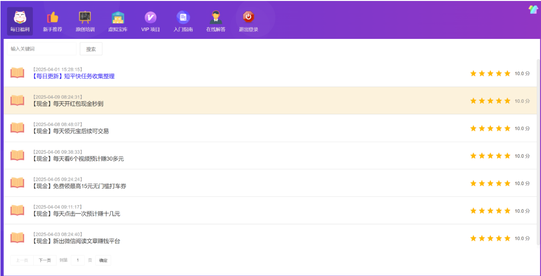Click the page number input box
Viewport: 541px width, 276px height.
77,260
